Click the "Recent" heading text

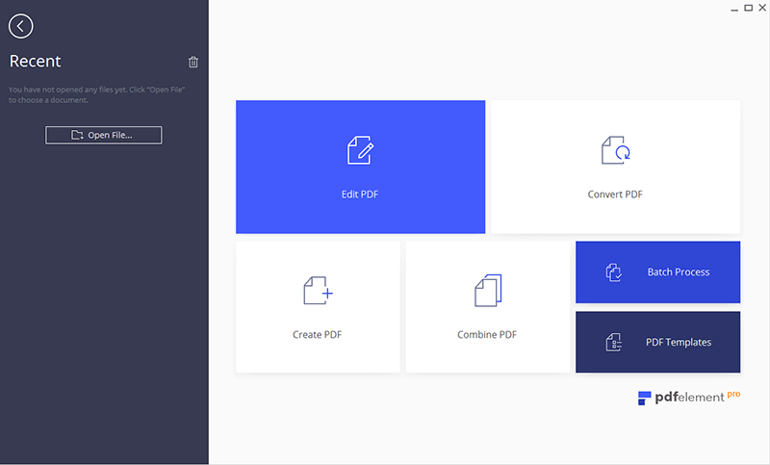35,61
